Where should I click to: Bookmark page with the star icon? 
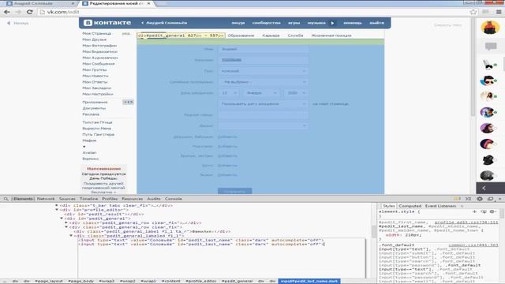(473, 12)
